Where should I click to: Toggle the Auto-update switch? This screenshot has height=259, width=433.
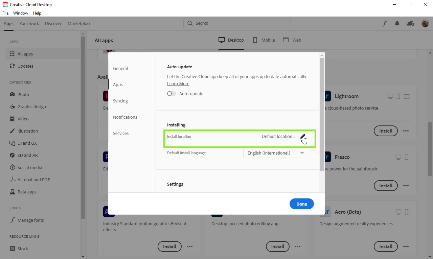click(172, 94)
